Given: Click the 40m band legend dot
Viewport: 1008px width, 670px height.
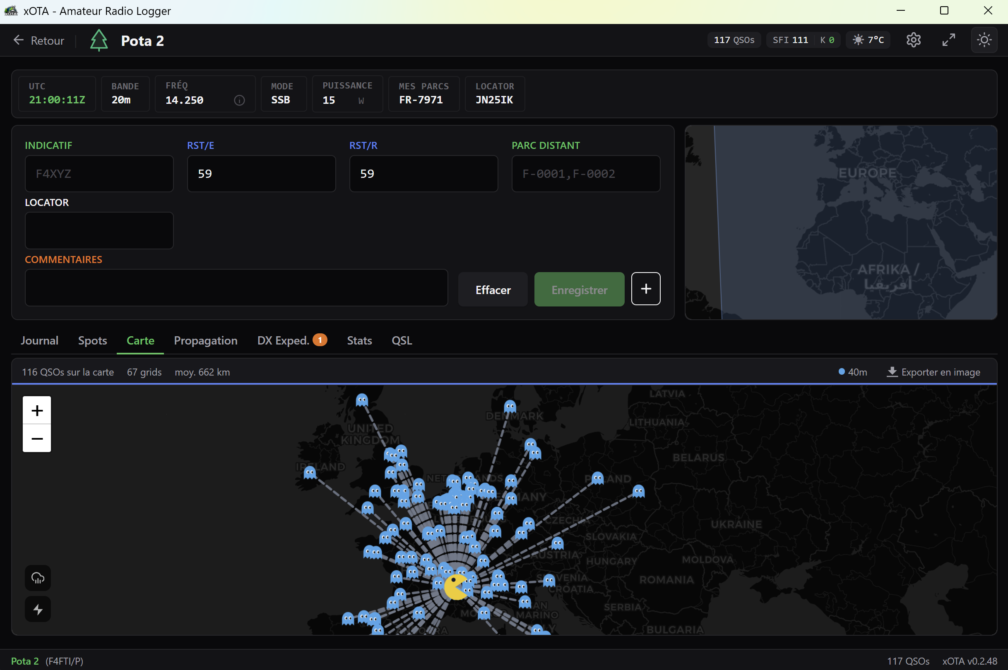Looking at the screenshot, I should coord(841,372).
